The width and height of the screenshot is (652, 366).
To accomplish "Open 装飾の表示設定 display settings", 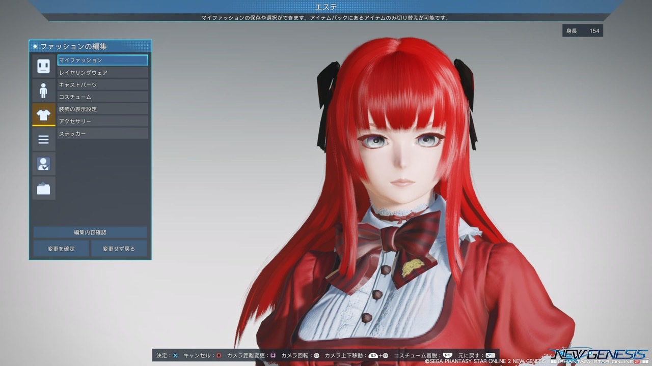I will coord(102,109).
